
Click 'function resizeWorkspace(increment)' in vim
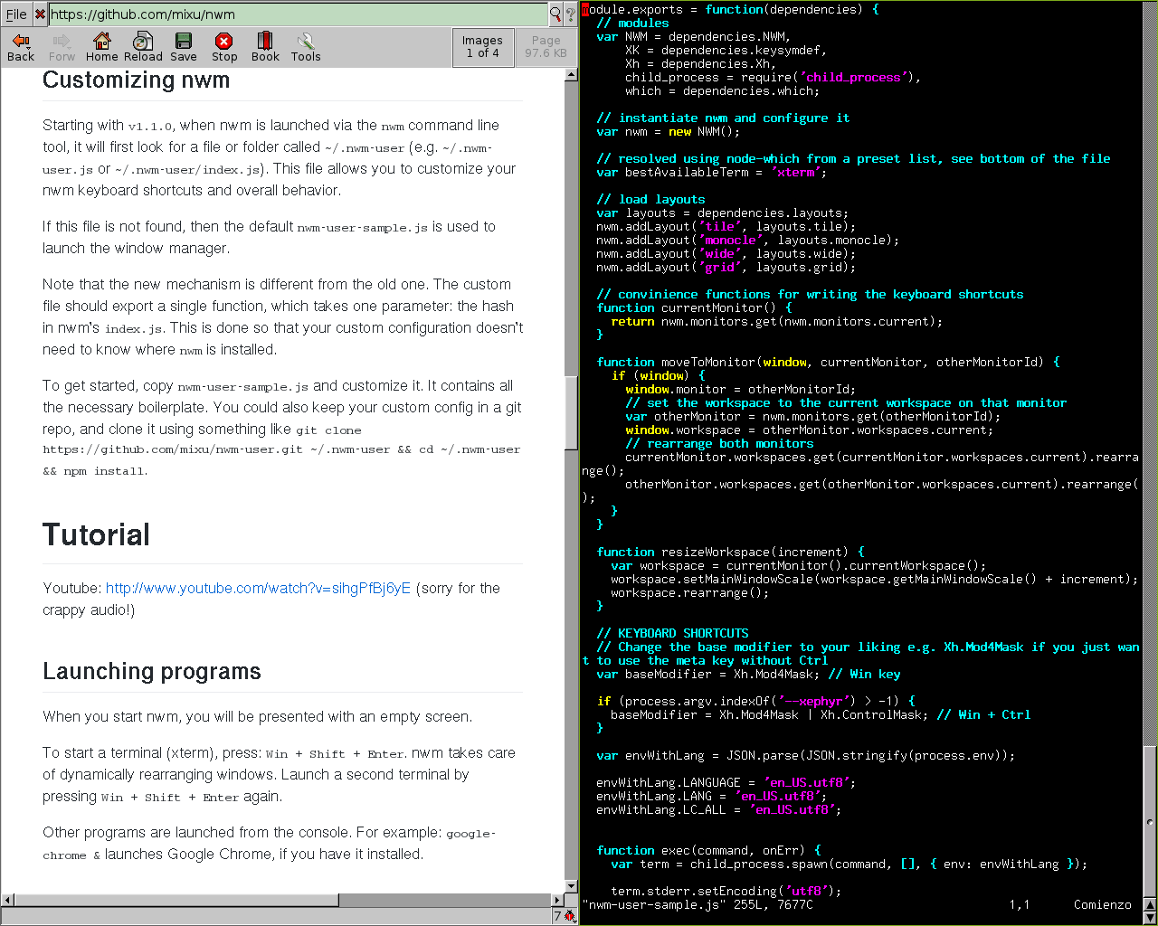730,553
